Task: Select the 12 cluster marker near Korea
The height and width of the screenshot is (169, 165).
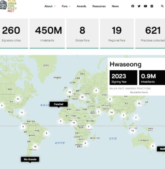Action: pos(139,103)
